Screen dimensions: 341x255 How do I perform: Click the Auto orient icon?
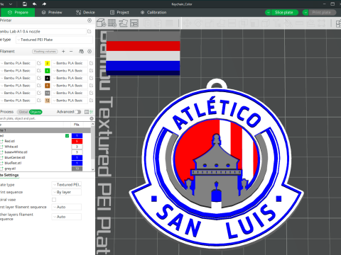point(123,23)
